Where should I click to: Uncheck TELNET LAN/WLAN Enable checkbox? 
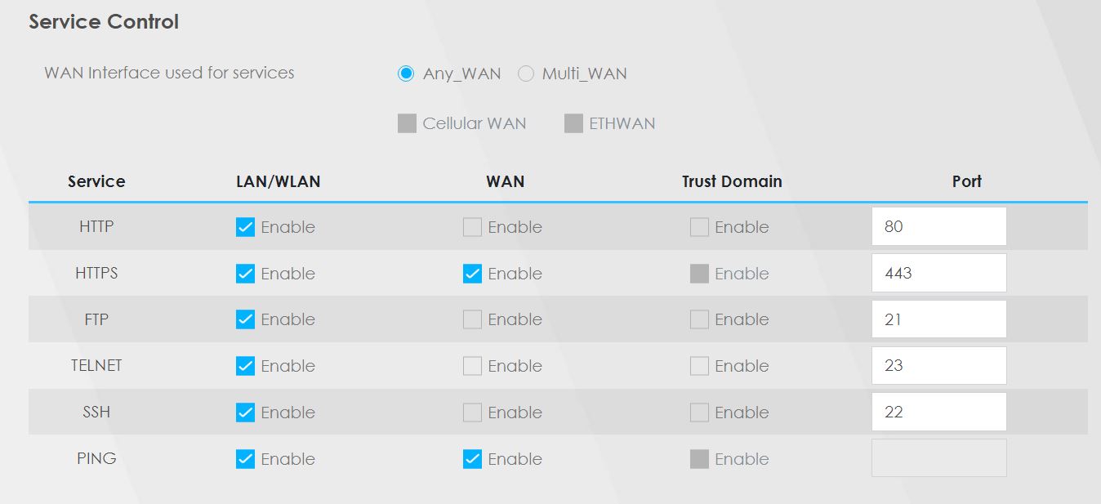[x=245, y=366]
